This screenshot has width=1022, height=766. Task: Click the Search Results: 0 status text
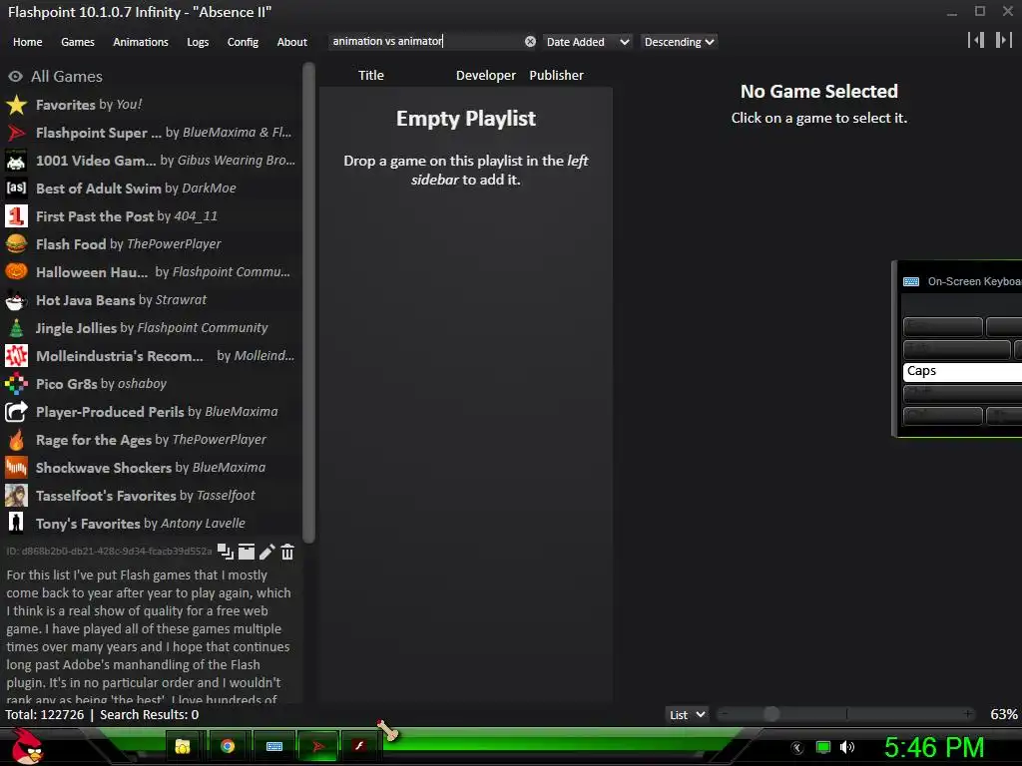point(150,714)
